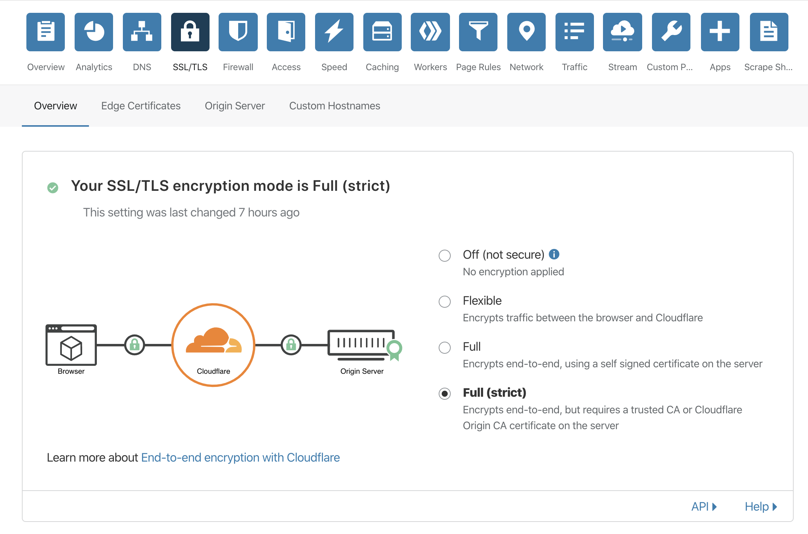Screen dimensions: 808x534
Task: Click 'No encryption applied' description
Action: pos(513,272)
